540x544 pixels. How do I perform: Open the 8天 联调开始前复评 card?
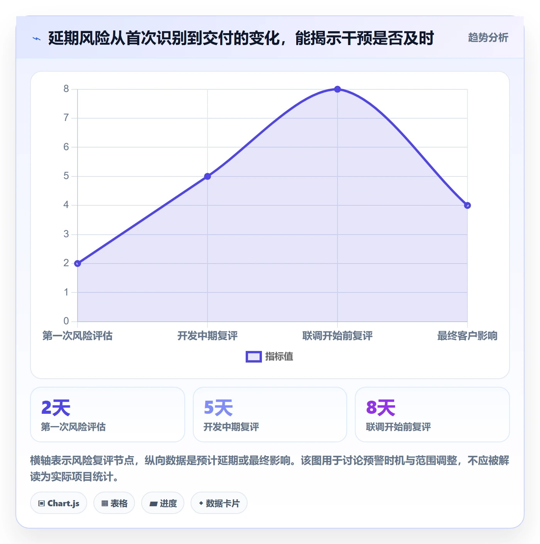pos(432,415)
